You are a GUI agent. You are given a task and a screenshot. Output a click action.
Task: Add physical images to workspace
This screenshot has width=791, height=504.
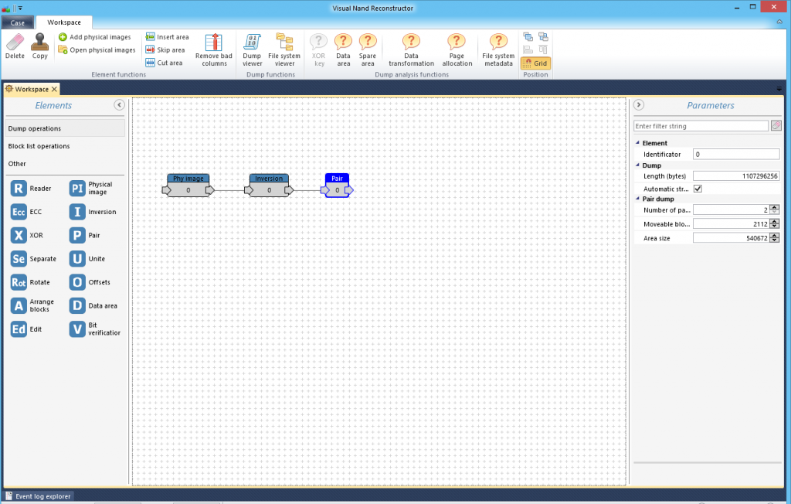95,37
